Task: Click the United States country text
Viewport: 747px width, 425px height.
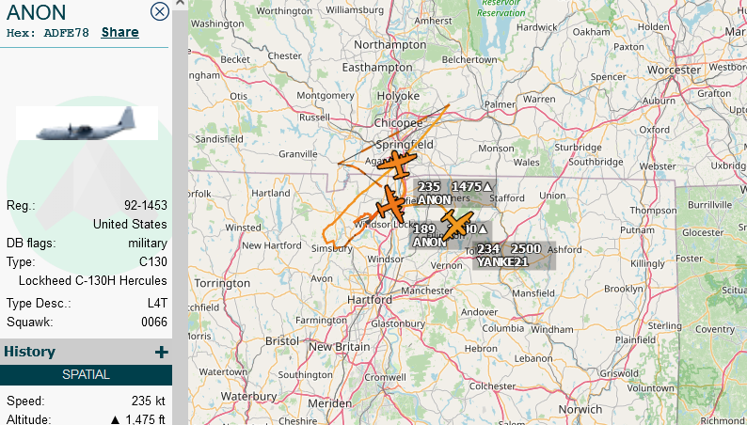Action: coord(130,224)
